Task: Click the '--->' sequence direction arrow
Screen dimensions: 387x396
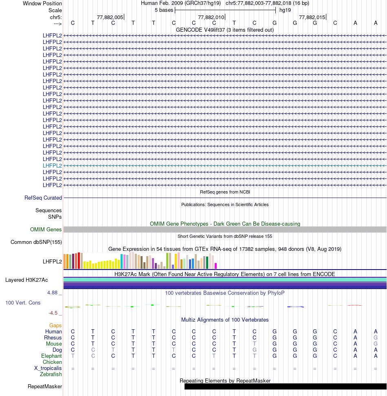Action: pyautogui.click(x=58, y=24)
